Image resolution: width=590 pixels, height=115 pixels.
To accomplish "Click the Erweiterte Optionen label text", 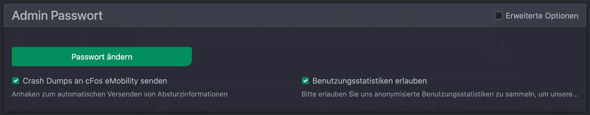I will (542, 16).
